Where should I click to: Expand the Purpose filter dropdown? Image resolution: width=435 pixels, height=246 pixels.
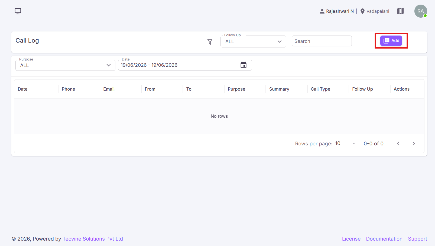tap(65, 65)
